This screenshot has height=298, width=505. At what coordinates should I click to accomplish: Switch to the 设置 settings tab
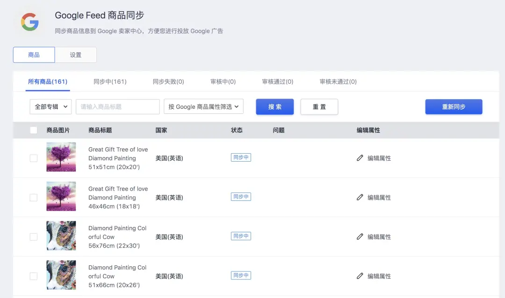pyautogui.click(x=76, y=55)
